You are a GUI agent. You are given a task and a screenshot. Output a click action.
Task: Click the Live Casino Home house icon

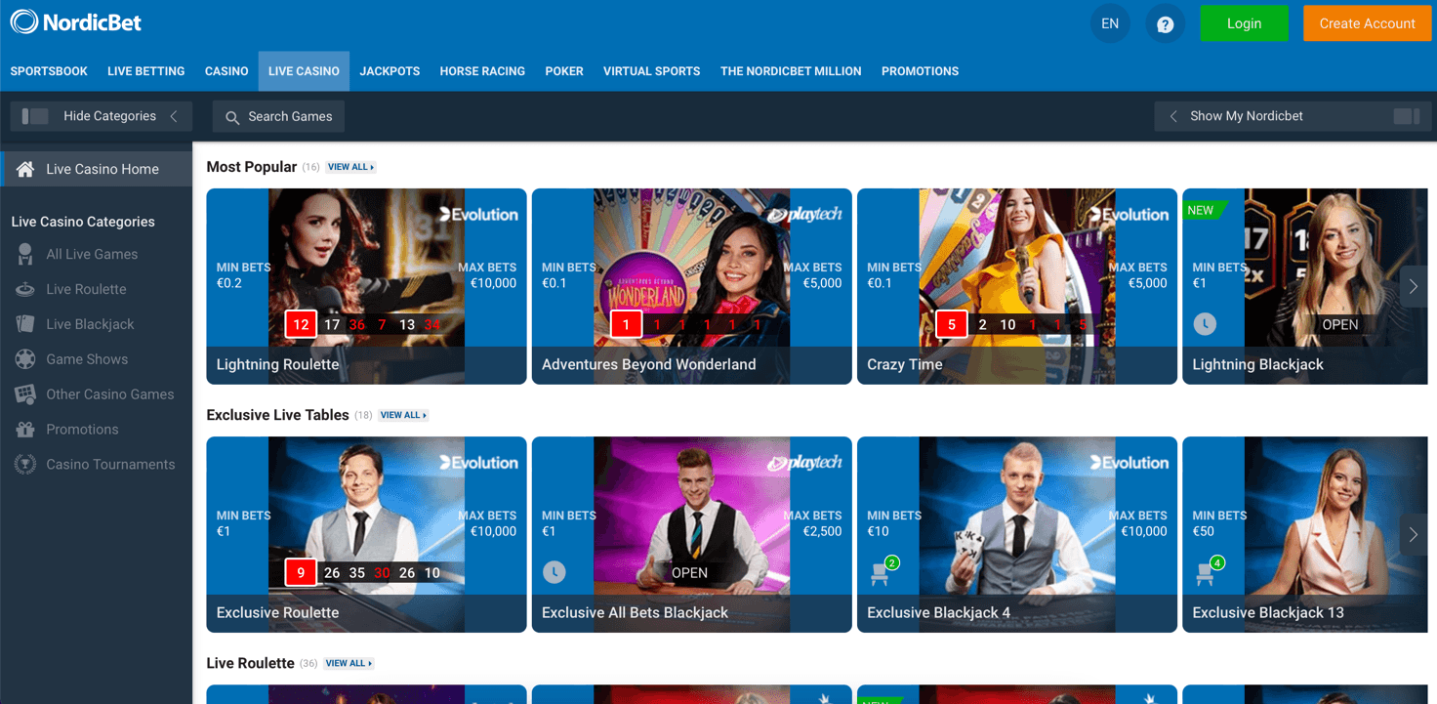tap(25, 169)
